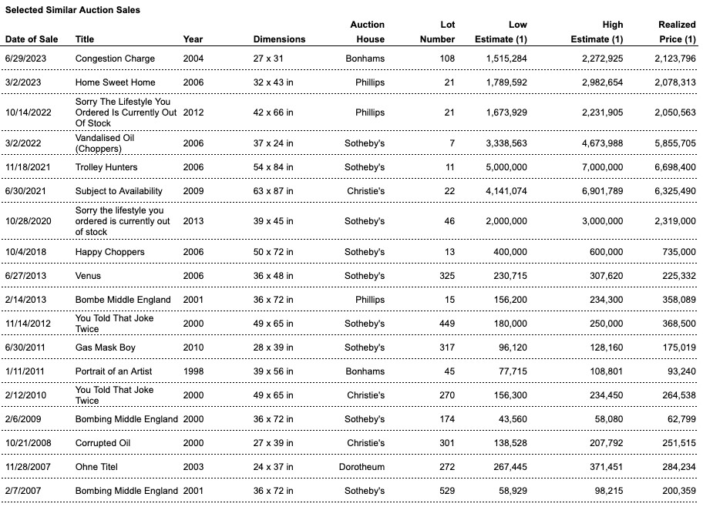Select the Gas Mask Boy title
The image size is (703, 507).
tap(105, 348)
